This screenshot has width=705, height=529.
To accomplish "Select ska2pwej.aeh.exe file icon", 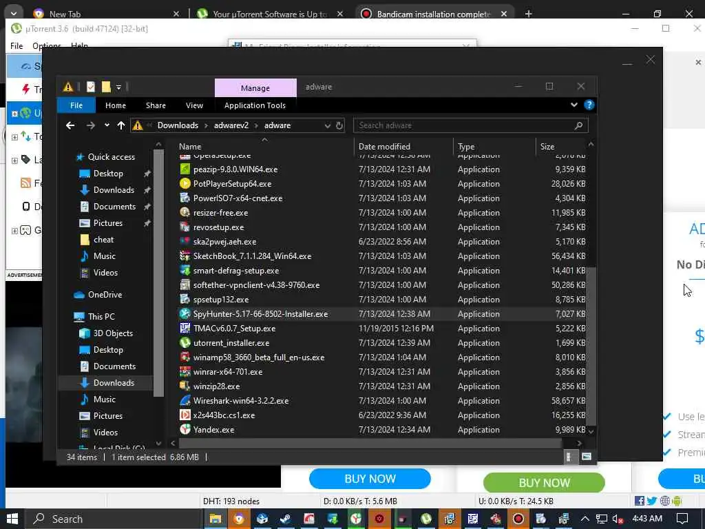I will click(x=185, y=241).
